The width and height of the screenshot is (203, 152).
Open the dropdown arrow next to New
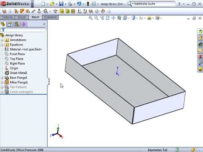(x=47, y=4)
